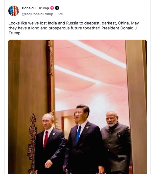Image resolution: width=151 pixels, height=174 pixels.
Task: Select the post text starting "Looks like we've lost"
Action: point(74,28)
